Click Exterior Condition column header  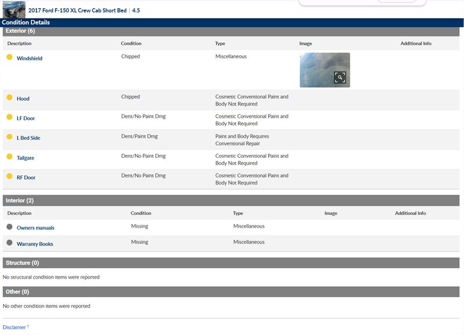click(131, 44)
